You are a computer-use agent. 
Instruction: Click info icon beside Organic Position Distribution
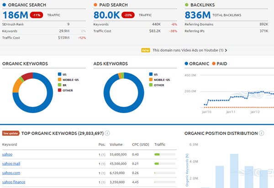[x=261, y=134]
